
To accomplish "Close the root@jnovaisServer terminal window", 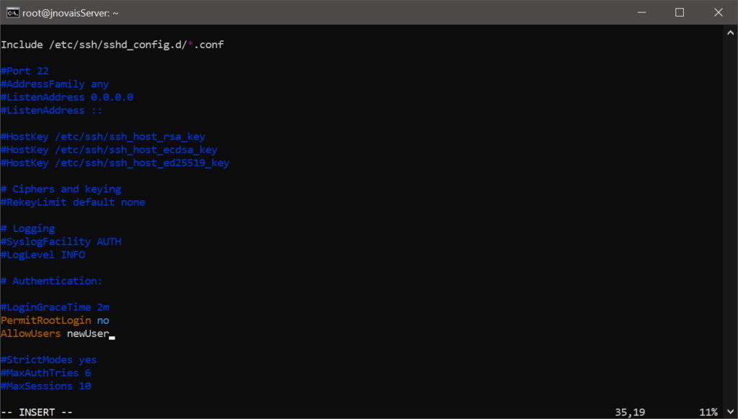I will pyautogui.click(x=719, y=13).
